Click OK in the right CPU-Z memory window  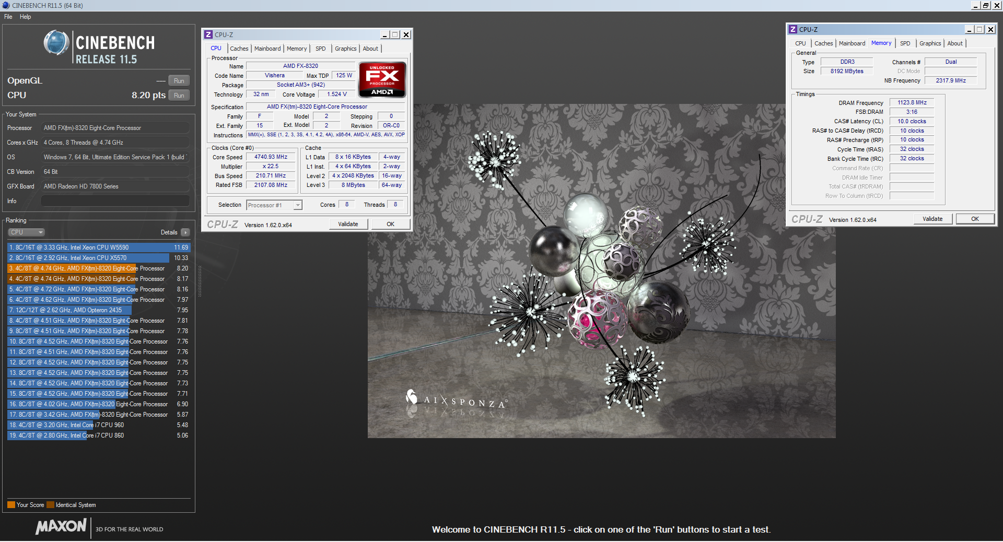[975, 219]
